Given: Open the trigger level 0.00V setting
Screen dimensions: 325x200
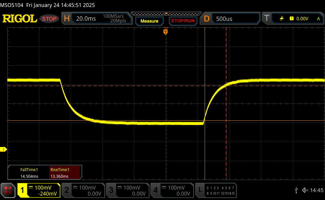Looking at the screenshot, I should pos(302,19).
